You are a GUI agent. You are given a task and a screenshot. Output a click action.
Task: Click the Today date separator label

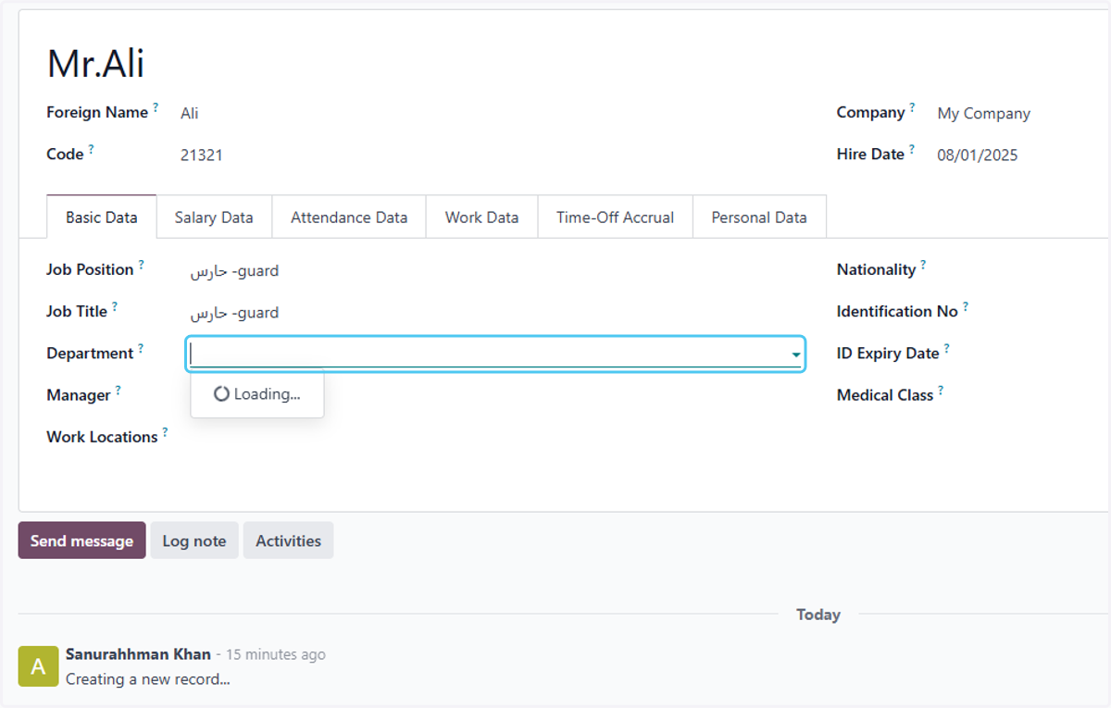coord(818,615)
